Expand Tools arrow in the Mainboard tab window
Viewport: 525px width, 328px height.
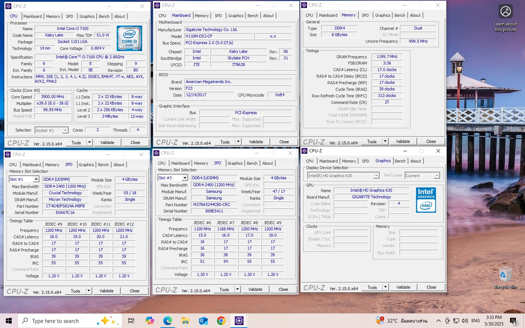(238, 142)
